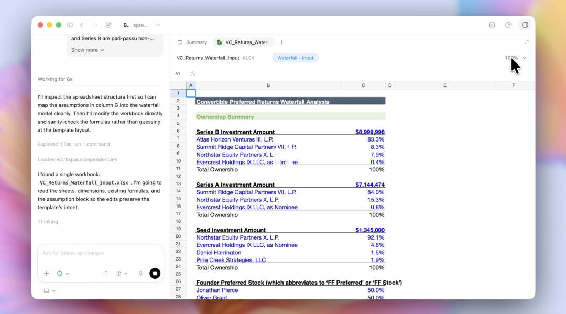
Task: Open the agent mode dropdown beside plus
Action: click(x=63, y=273)
